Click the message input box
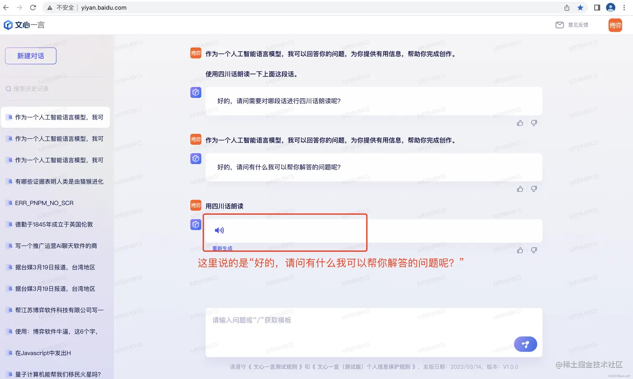This screenshot has width=633, height=379. pyautogui.click(x=374, y=332)
